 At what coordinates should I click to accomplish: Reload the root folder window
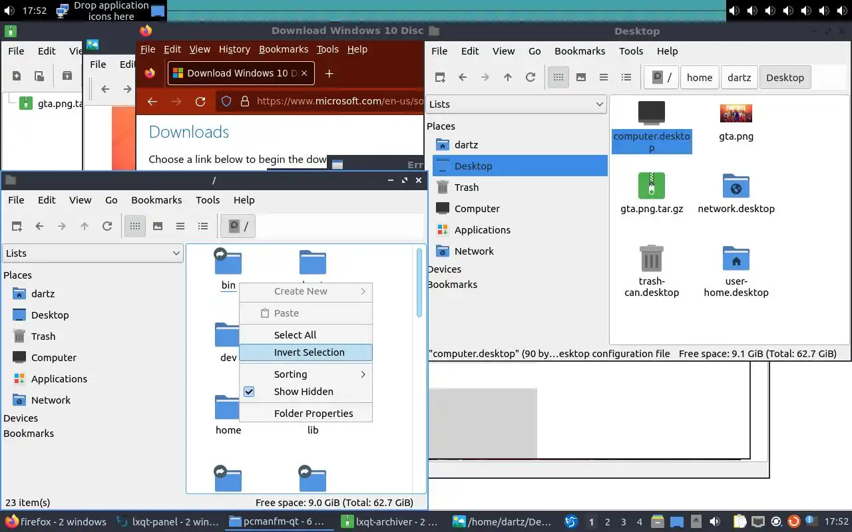coord(107,226)
